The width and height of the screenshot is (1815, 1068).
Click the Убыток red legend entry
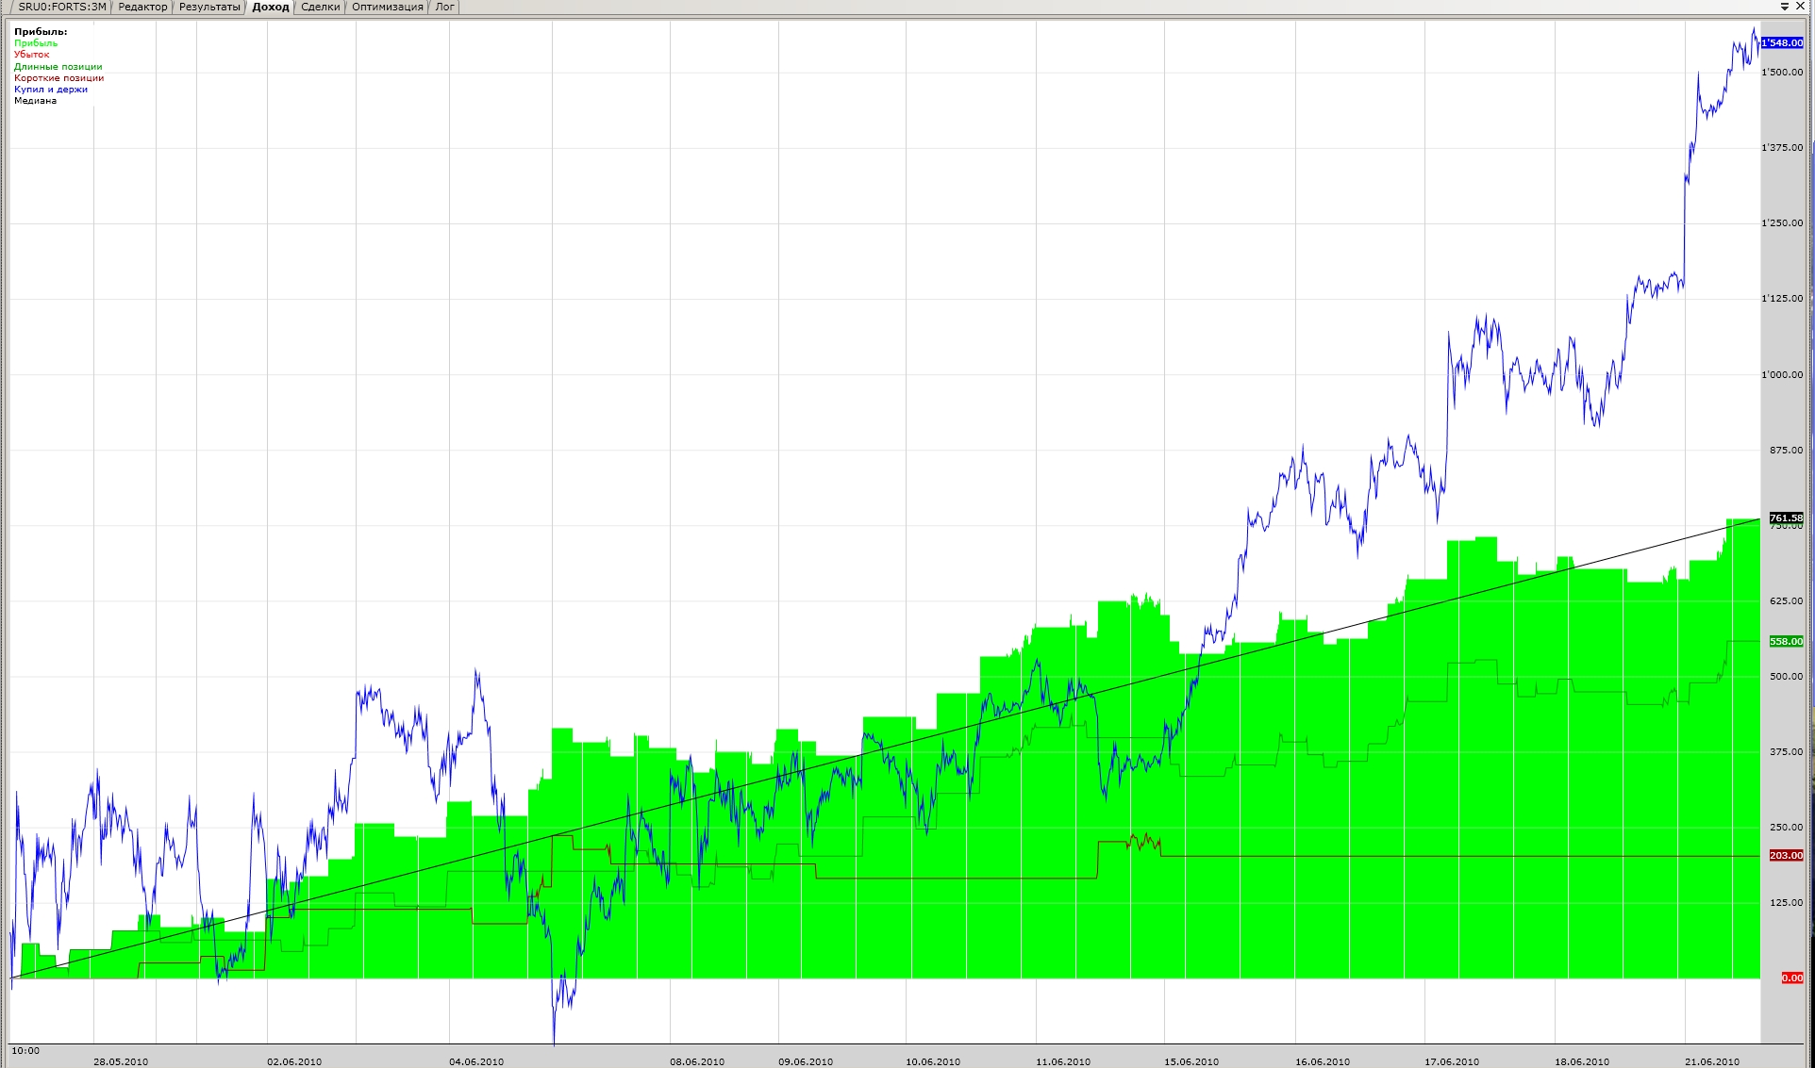(31, 55)
